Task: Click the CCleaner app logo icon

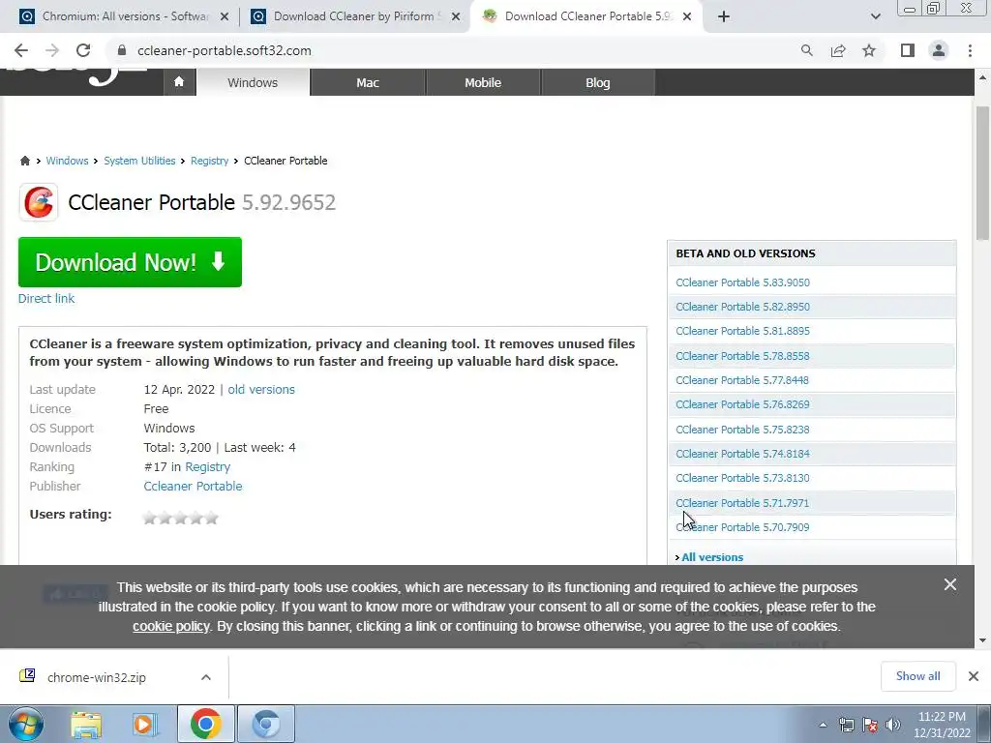Action: (x=39, y=202)
